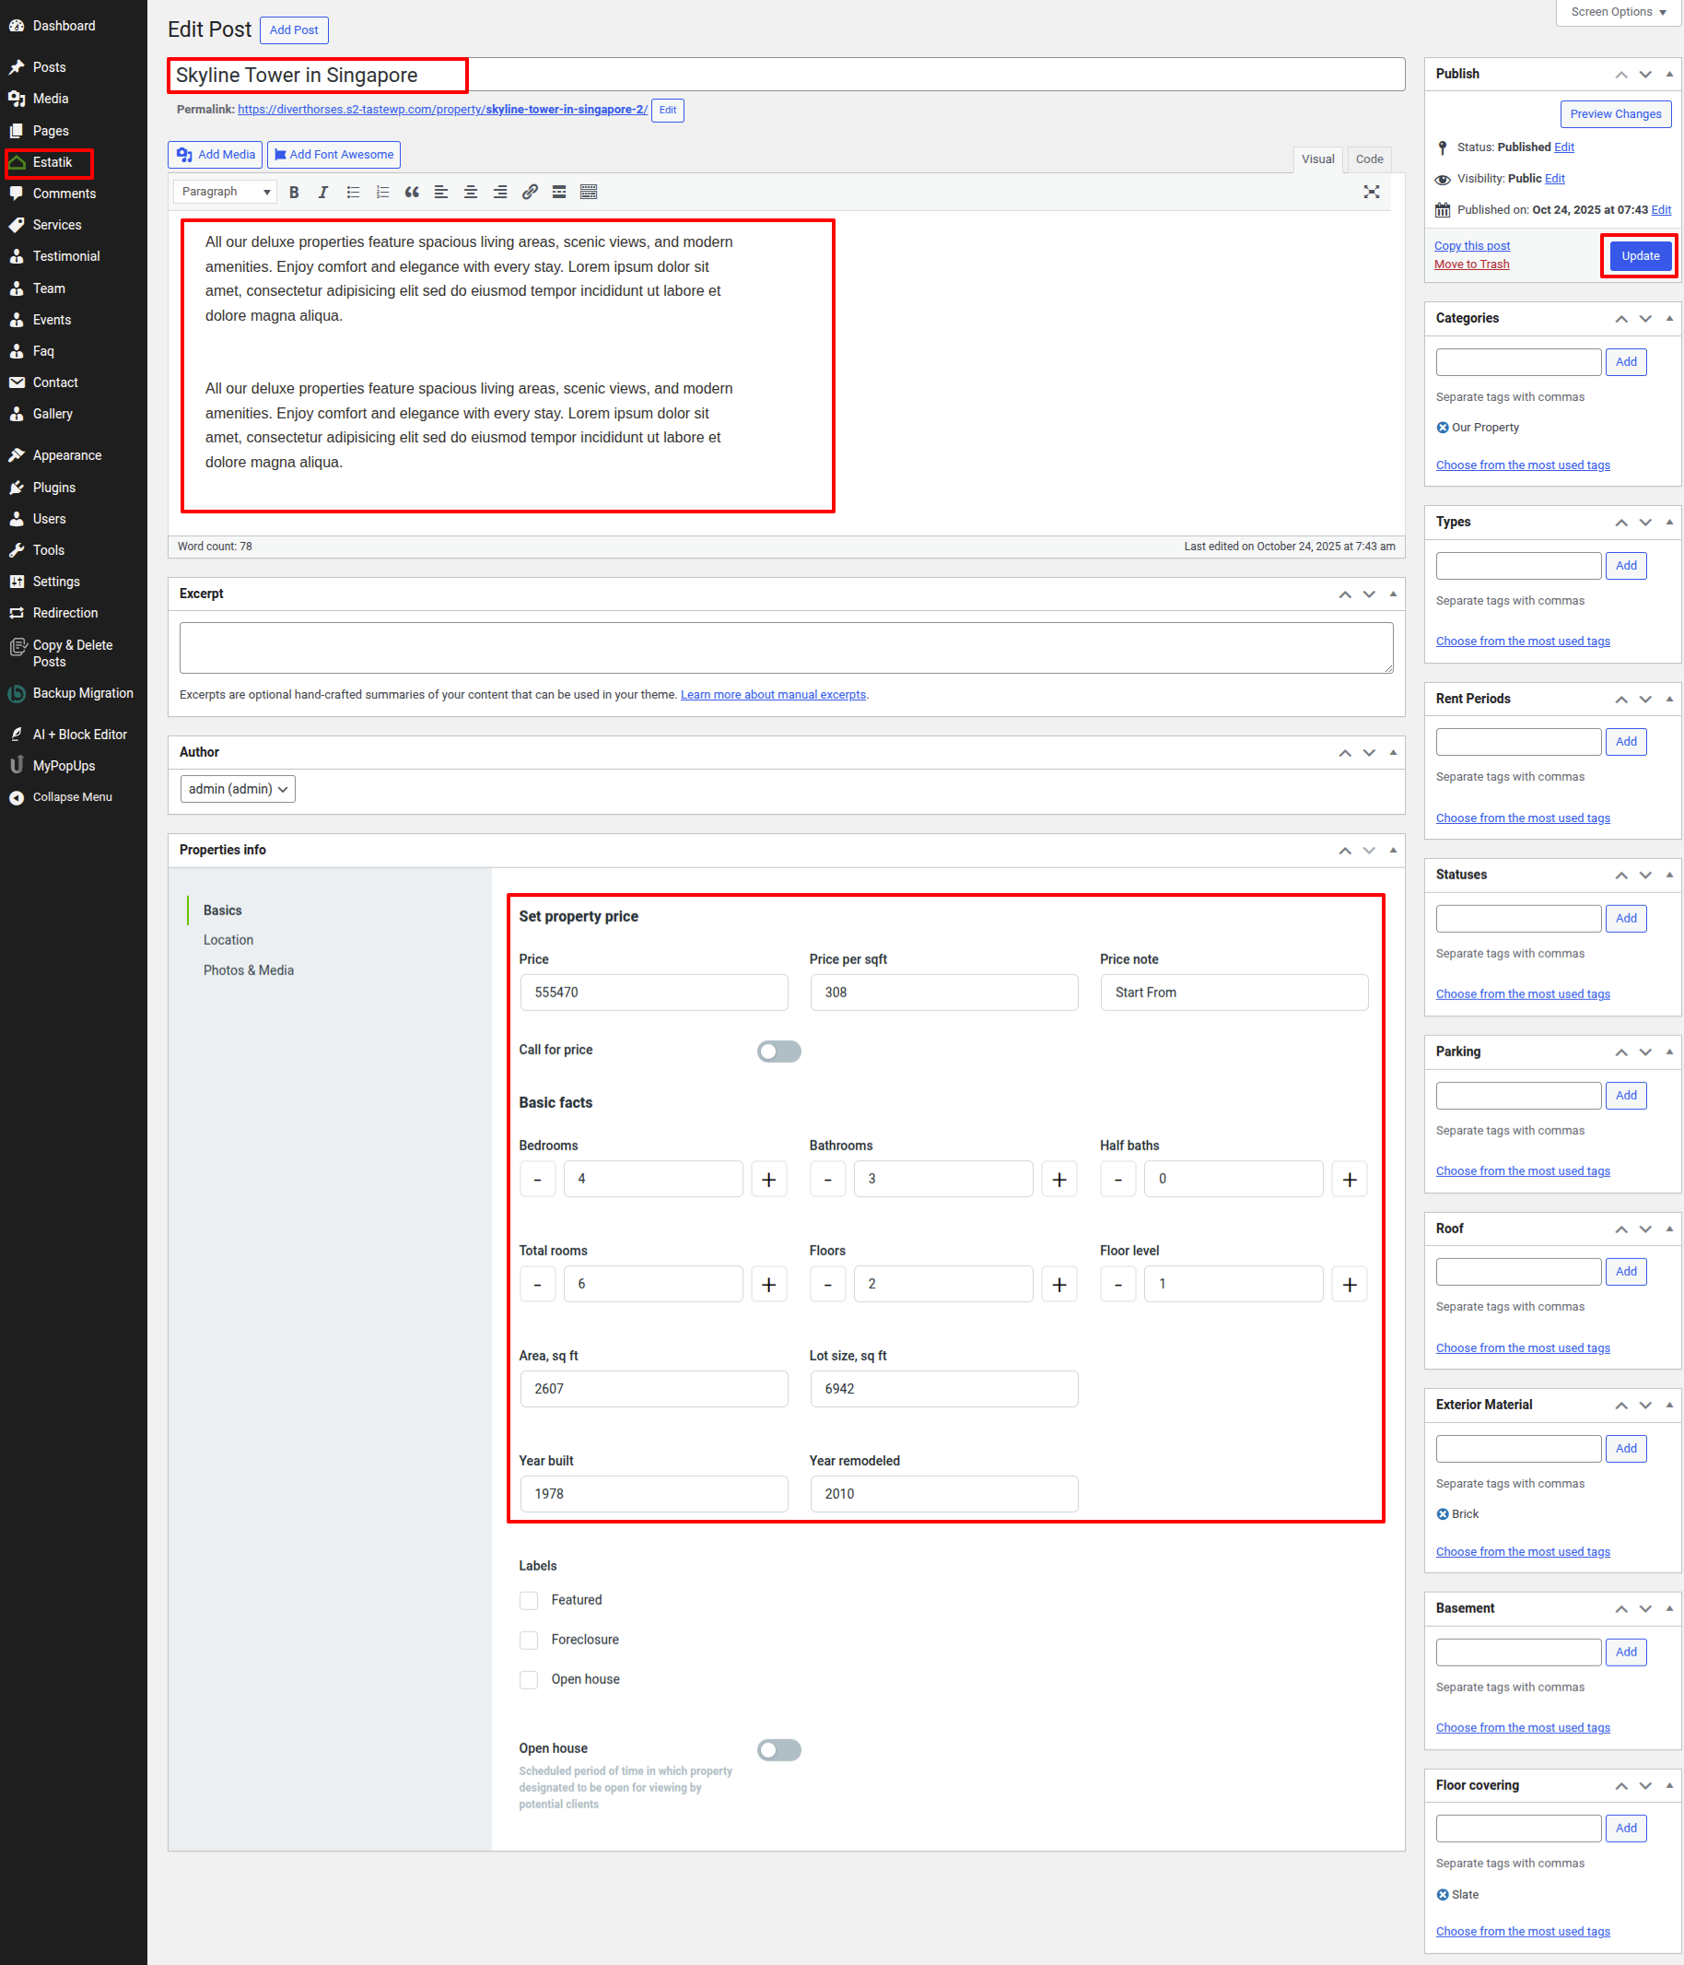Enter distraction-free fullscreen editor mode
Screen dimensions: 1684x1965
pyautogui.click(x=1371, y=192)
